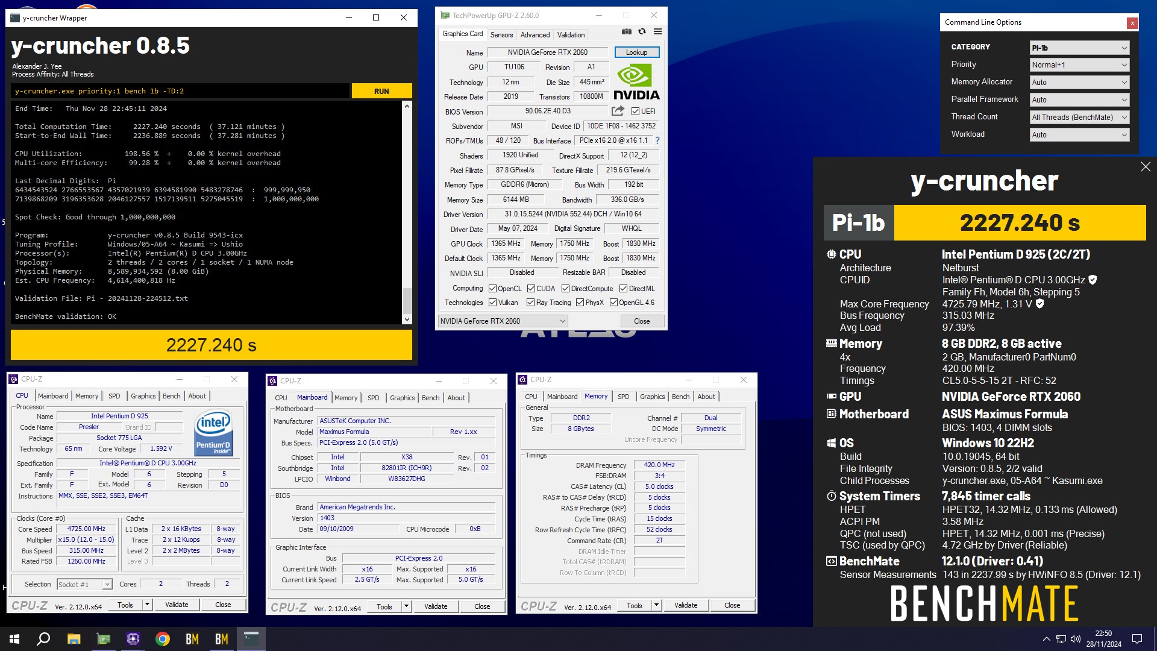The width and height of the screenshot is (1157, 651).
Task: Toggle the PhysX checkbox
Action: 580,303
